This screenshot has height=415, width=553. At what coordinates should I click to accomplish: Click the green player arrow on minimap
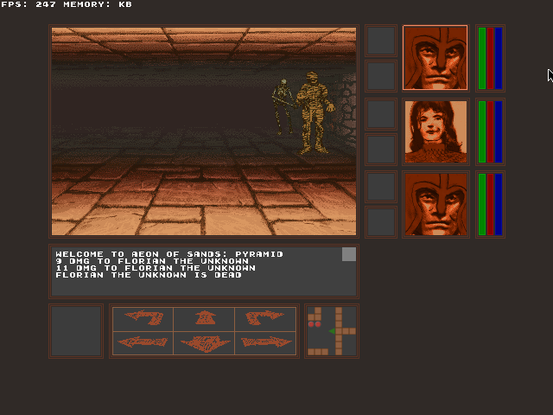point(332,331)
